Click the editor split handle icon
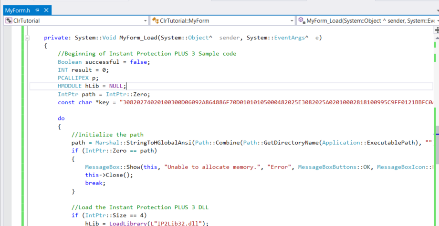Viewport: 439px width, 226px height. pos(437,30)
